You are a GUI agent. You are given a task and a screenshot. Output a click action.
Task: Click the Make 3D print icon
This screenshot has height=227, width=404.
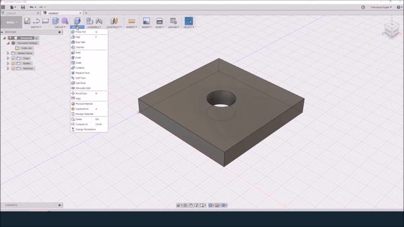pyautogui.click(x=160, y=21)
